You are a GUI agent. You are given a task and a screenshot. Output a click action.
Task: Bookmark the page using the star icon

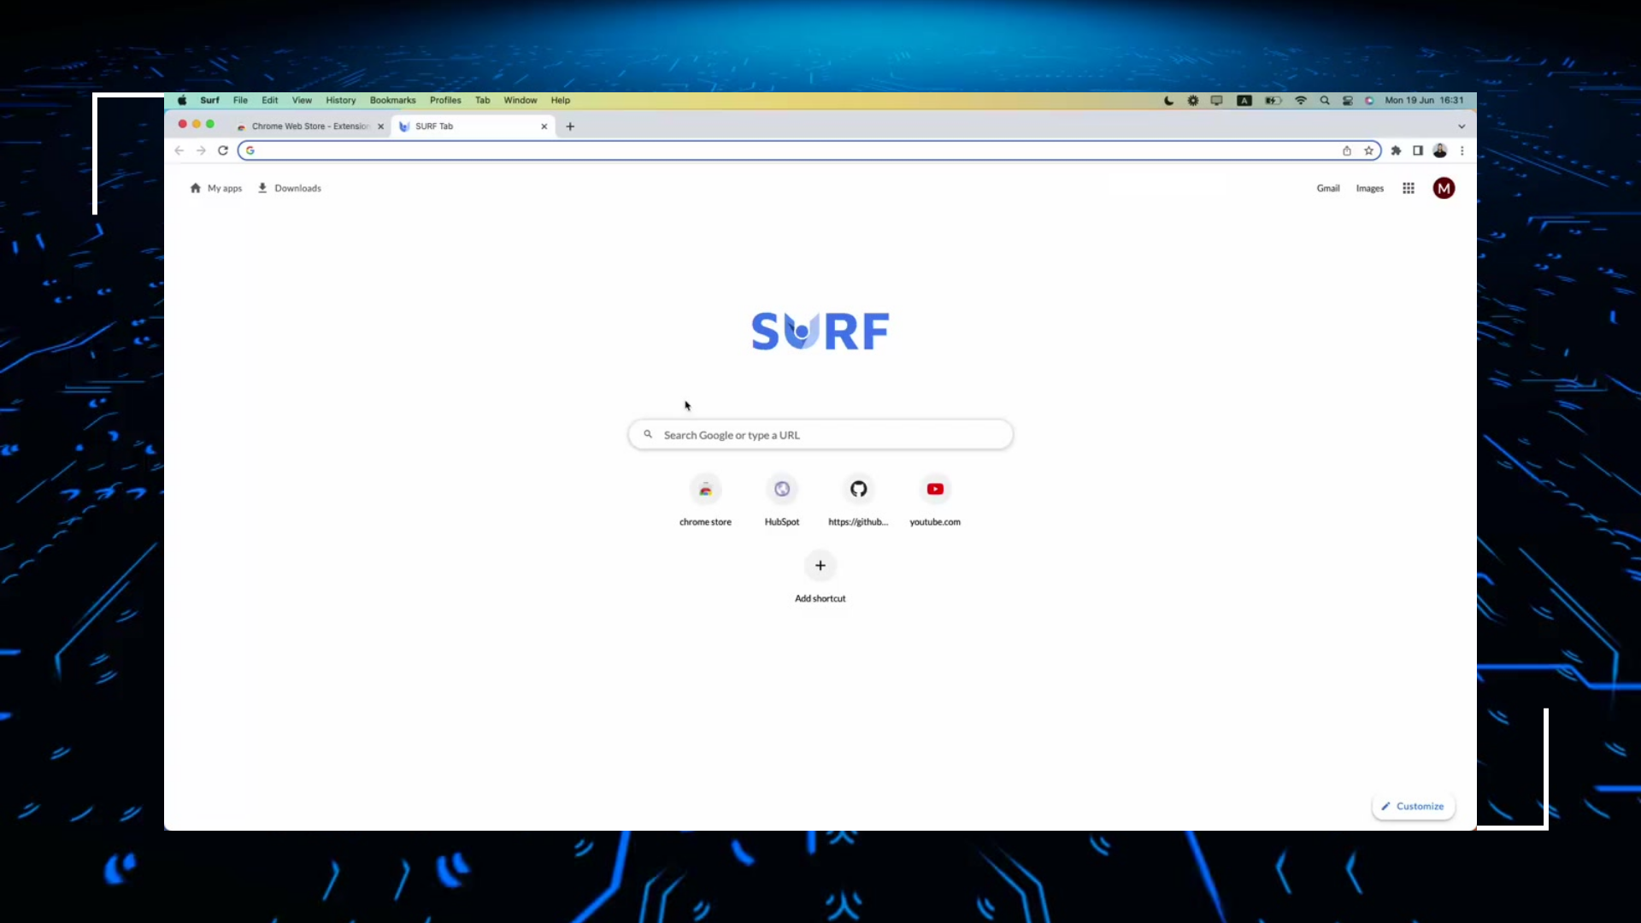pos(1370,150)
